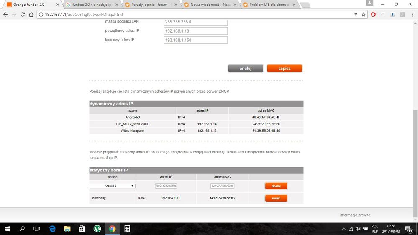Click the końcowy adres IP field
418x235 pixels.
pos(196,40)
